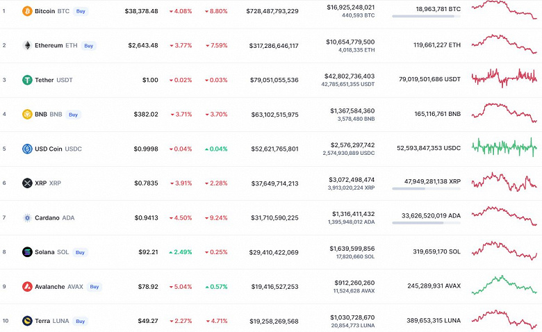Click the Solana logo icon

(27, 252)
